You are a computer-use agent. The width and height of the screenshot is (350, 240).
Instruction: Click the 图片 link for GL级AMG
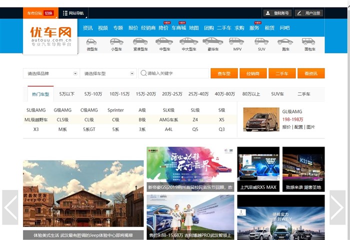310,127
